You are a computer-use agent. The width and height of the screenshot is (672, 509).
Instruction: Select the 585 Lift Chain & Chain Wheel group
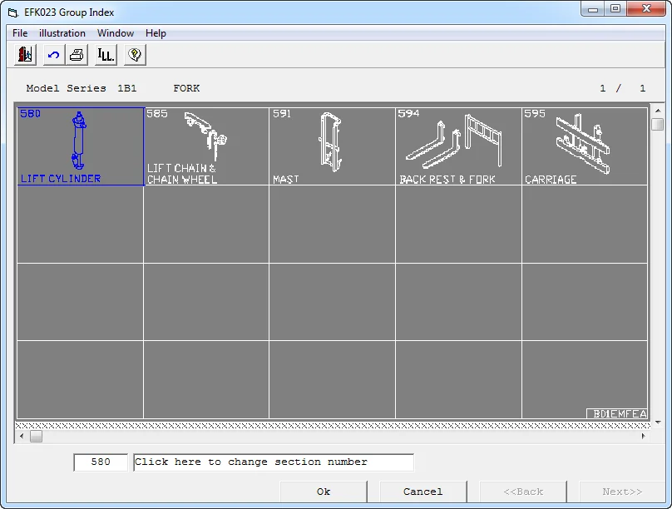[x=205, y=146]
